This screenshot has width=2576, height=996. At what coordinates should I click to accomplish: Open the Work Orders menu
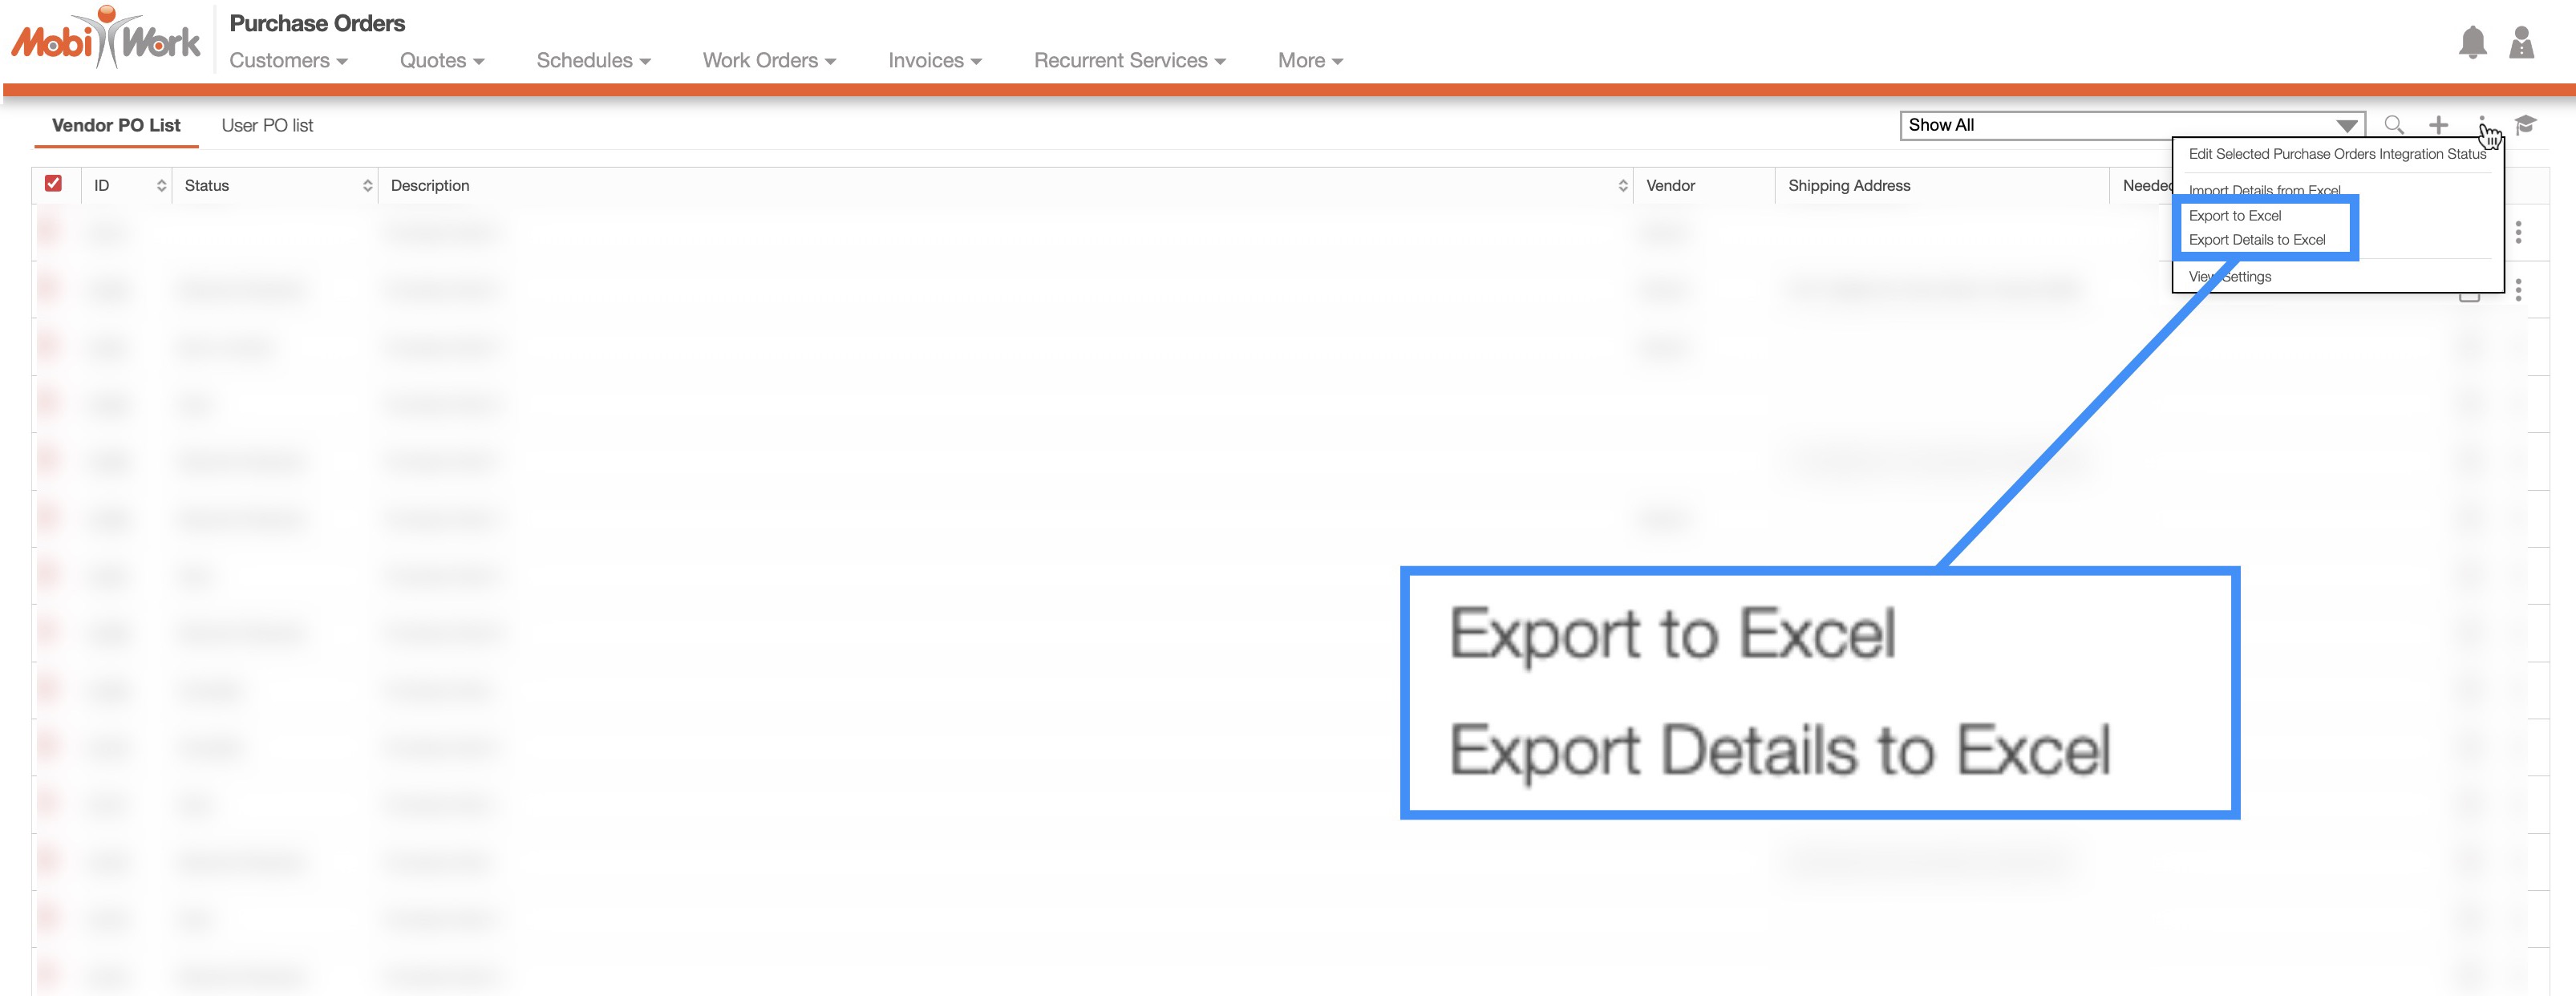pyautogui.click(x=768, y=61)
